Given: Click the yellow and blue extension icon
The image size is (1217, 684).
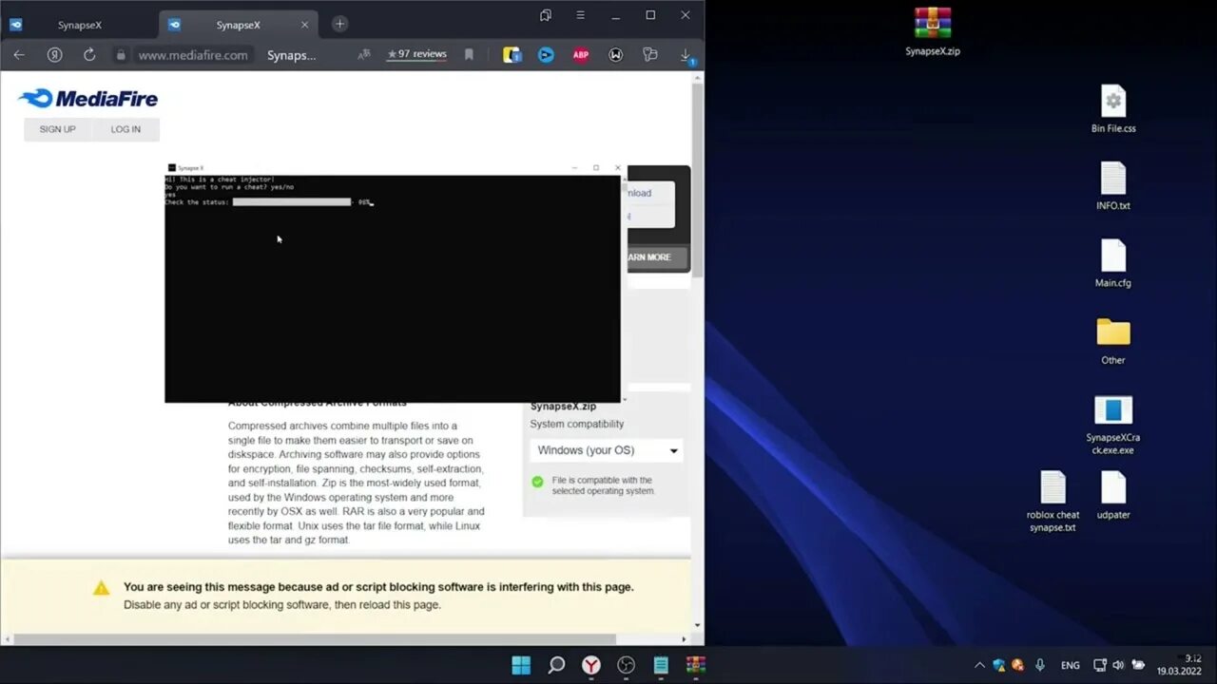Looking at the screenshot, I should point(512,55).
